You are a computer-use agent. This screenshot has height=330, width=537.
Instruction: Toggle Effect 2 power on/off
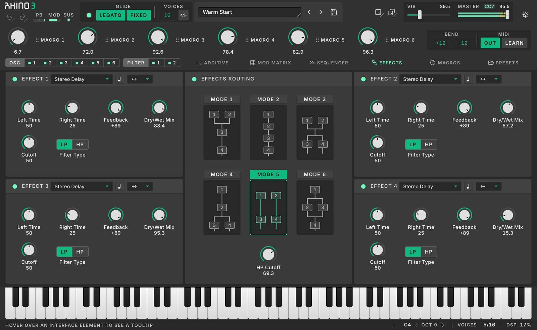pos(363,79)
